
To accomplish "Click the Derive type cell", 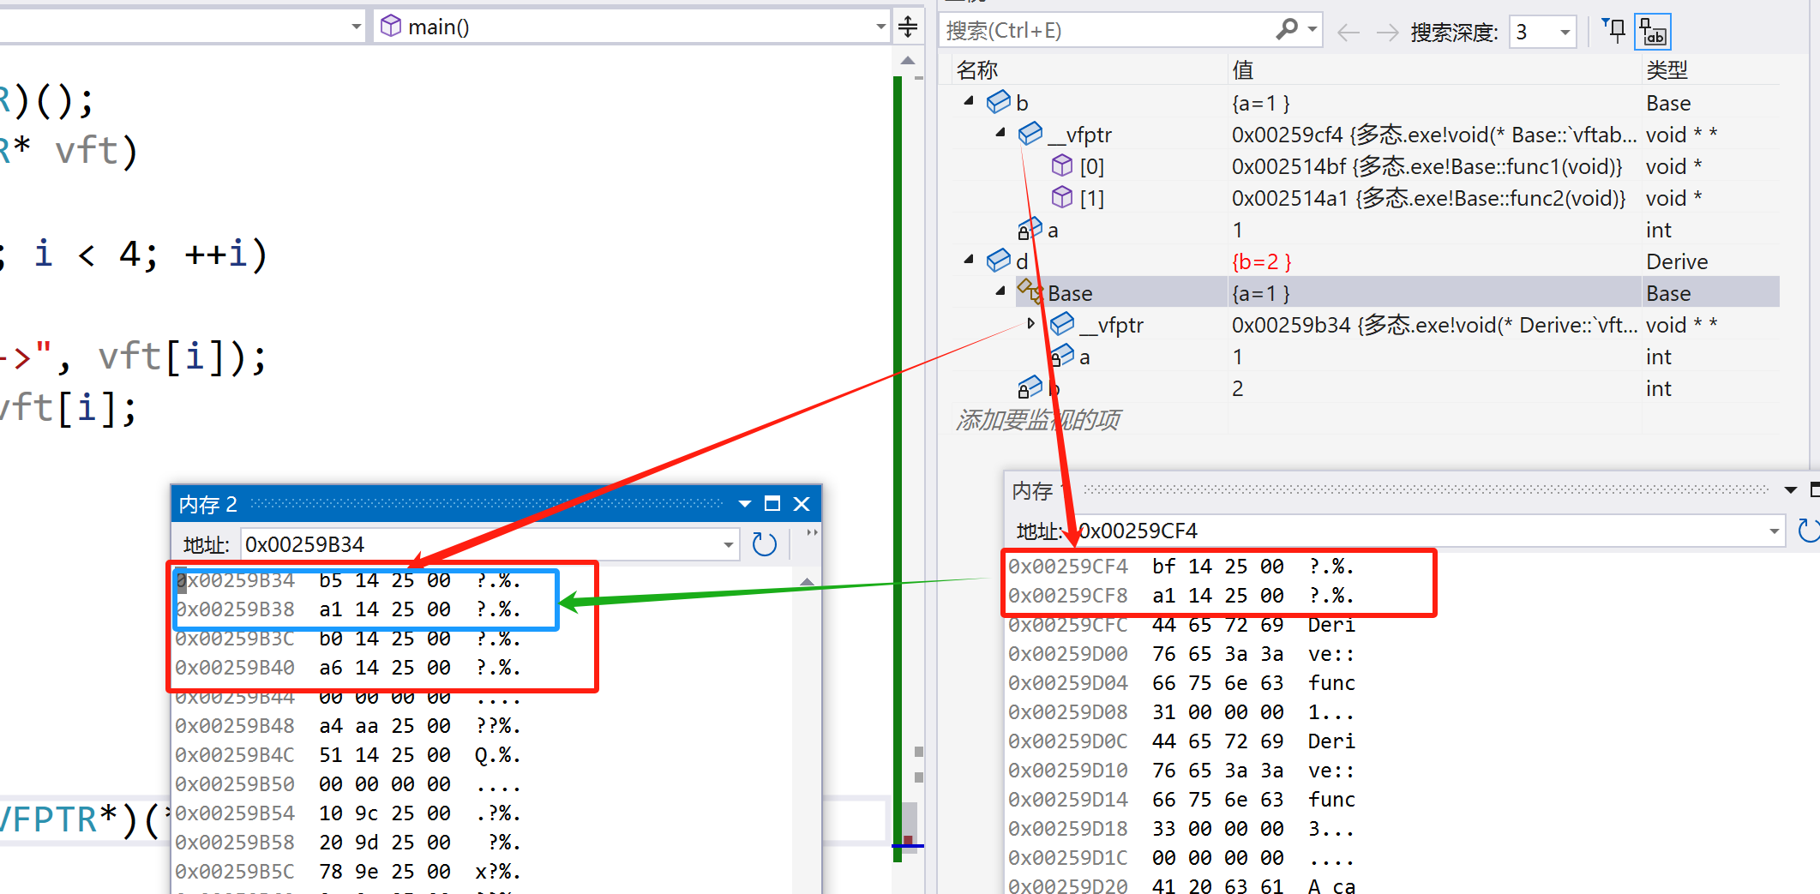I will pos(1677,261).
